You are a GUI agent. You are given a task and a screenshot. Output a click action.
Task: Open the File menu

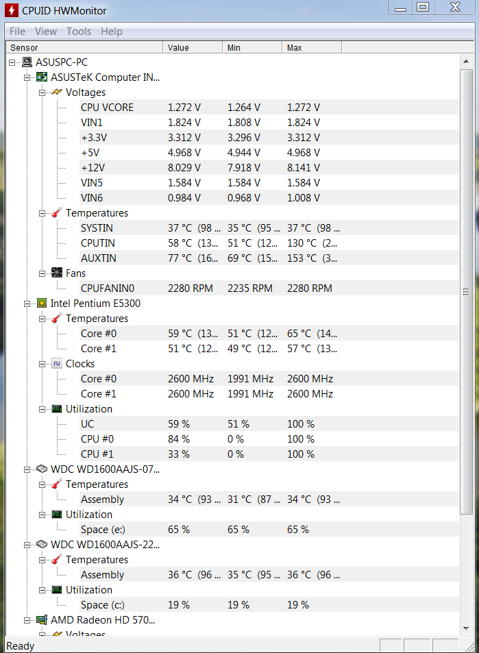[18, 32]
